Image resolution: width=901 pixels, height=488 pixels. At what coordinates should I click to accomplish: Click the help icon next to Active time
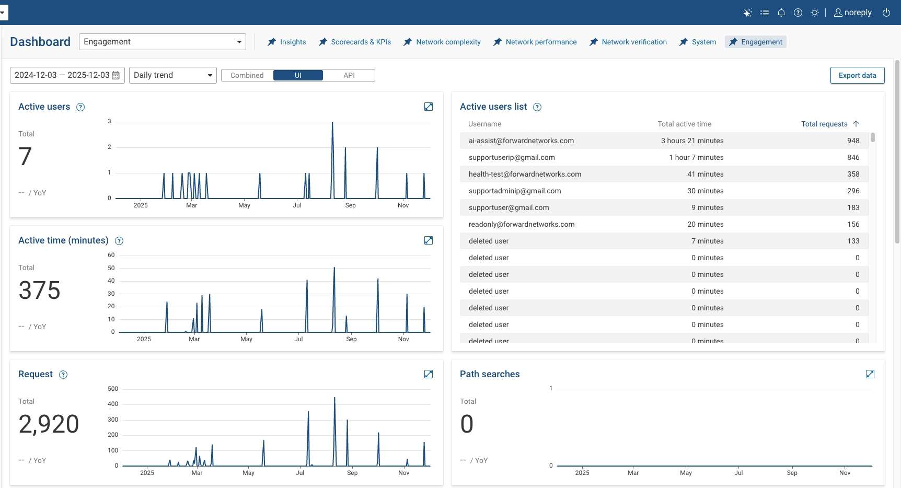pos(119,241)
